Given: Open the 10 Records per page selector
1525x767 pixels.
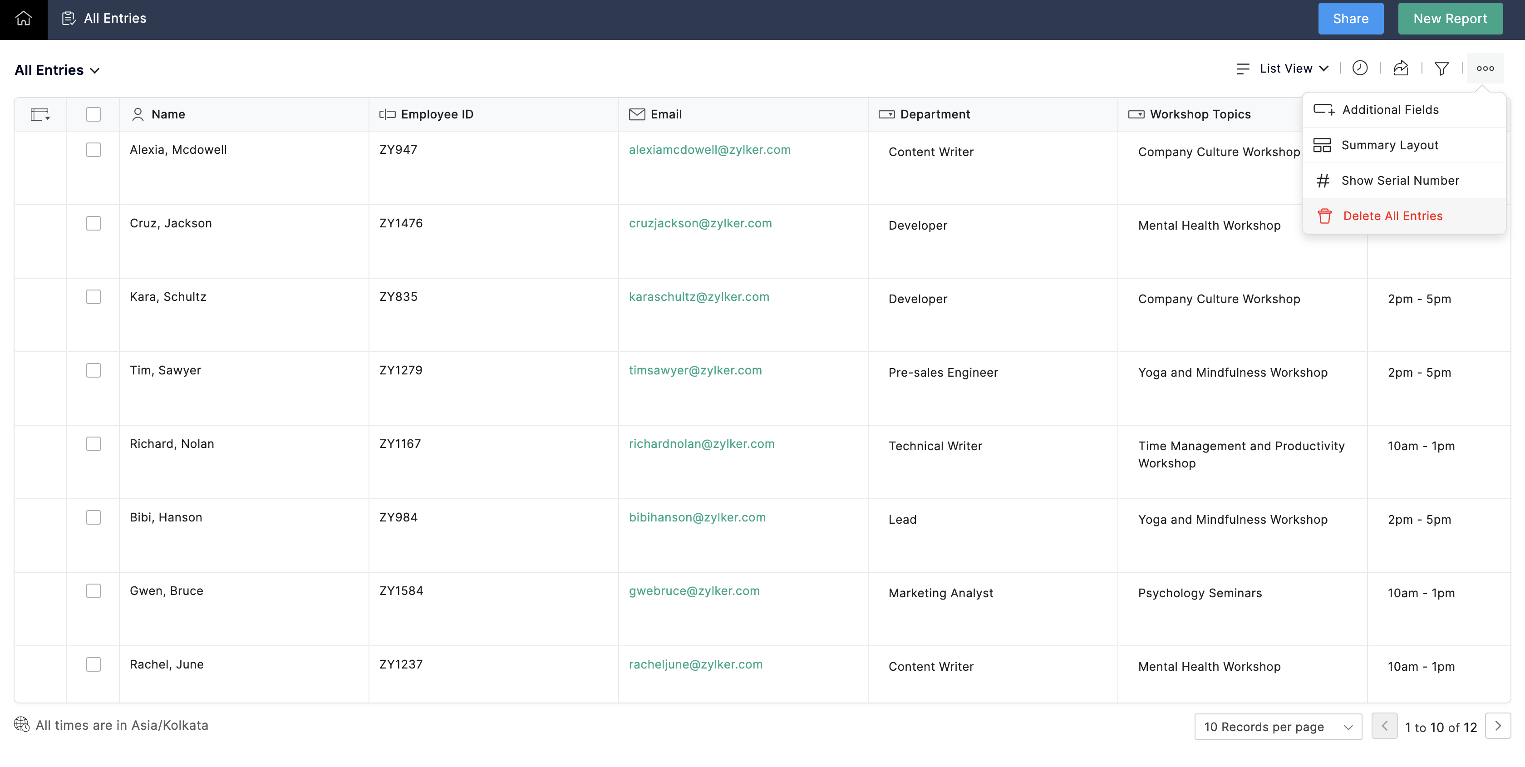Looking at the screenshot, I should (1278, 727).
